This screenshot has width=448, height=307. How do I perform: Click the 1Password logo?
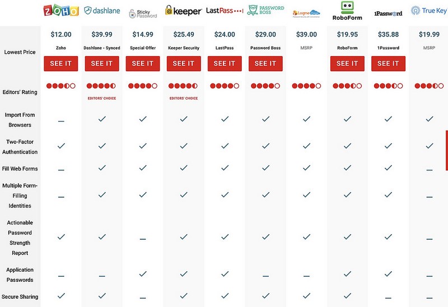click(388, 12)
